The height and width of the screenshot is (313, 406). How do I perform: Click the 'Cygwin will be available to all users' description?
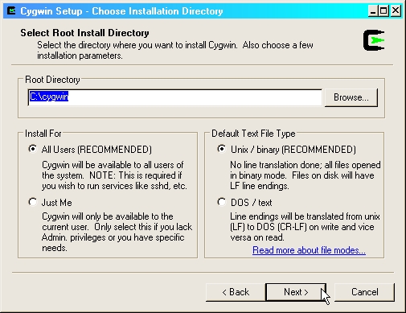pos(114,175)
